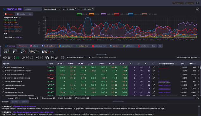This screenshot has height=116, width=201.
Task: Open the Произвольный period dropdown
Action: tap(52, 9)
